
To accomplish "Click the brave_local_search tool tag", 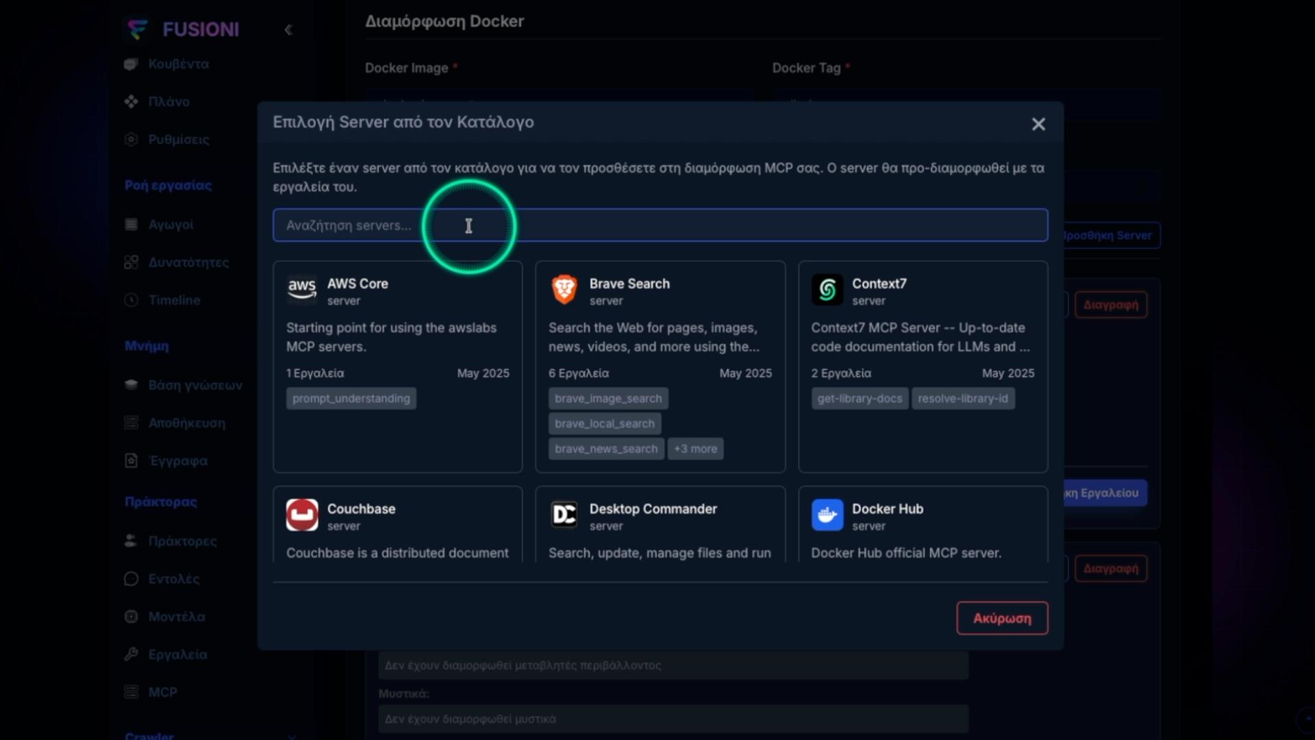I will point(605,423).
